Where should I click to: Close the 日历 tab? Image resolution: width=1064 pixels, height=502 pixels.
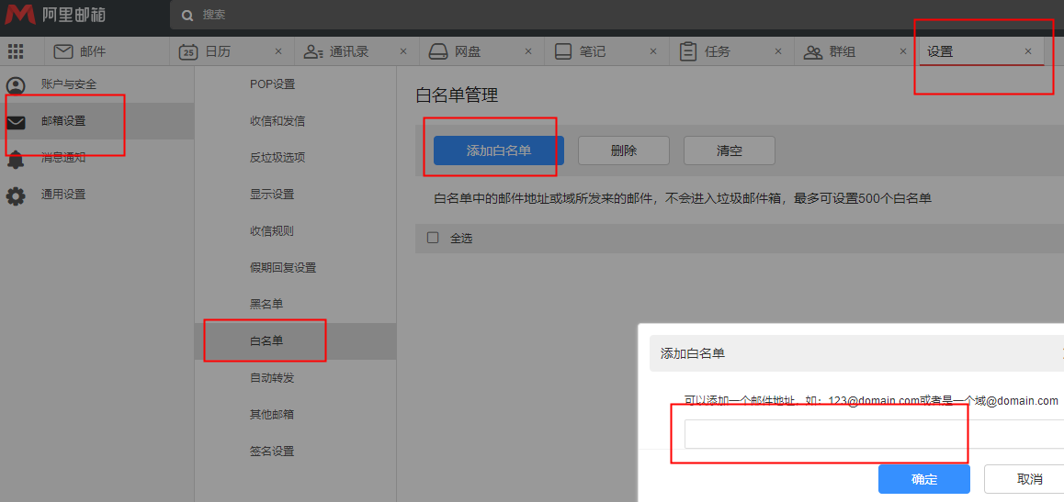278,51
